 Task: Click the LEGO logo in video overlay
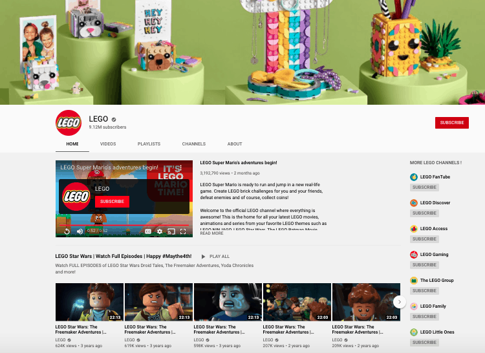[76, 197]
